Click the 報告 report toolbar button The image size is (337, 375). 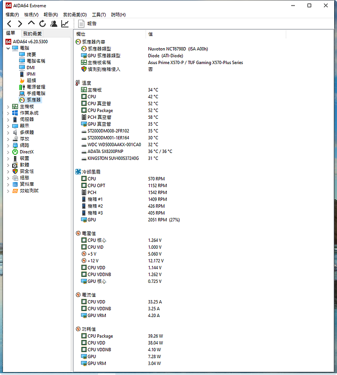pyautogui.click(x=88, y=24)
